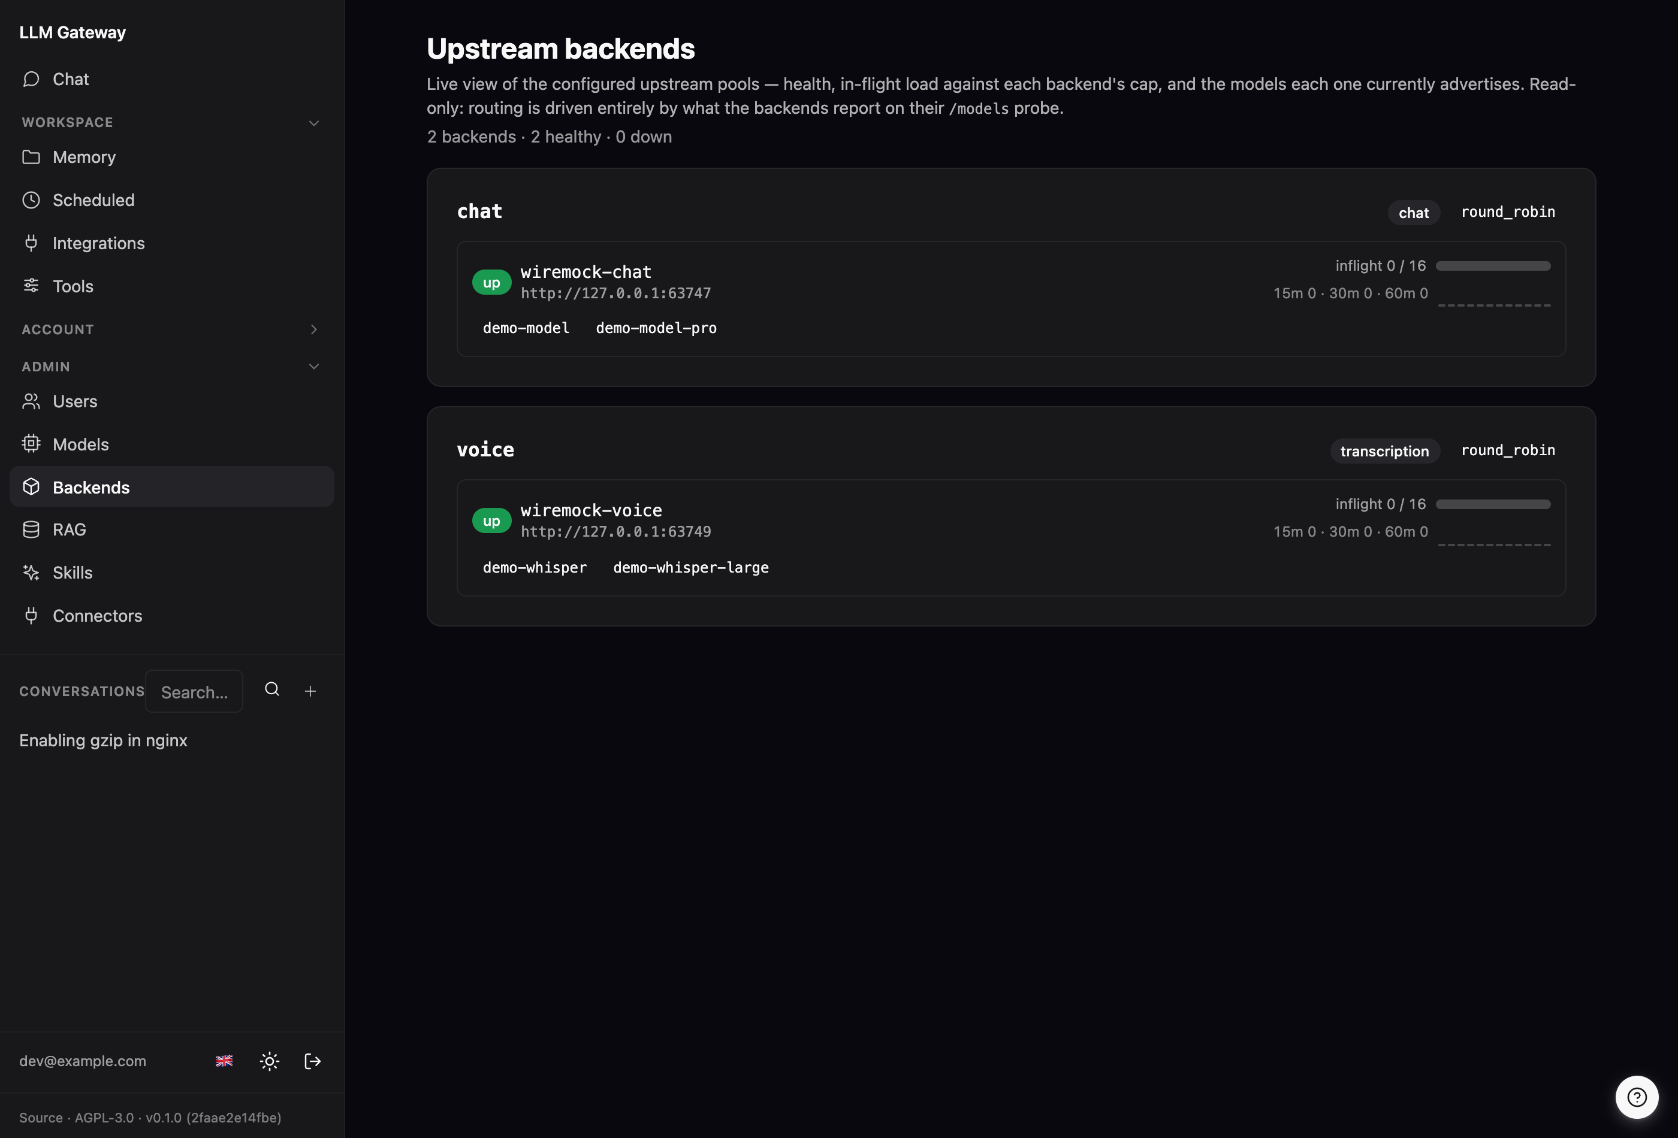1678x1138 pixels.
Task: Open the help question mark button
Action: tap(1637, 1097)
